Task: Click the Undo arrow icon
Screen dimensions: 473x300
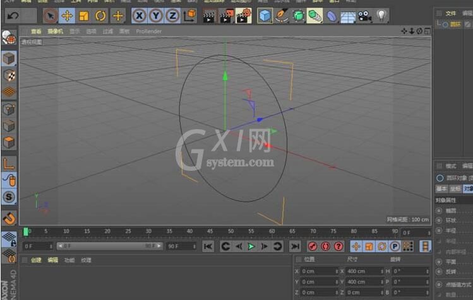Action: (x=13, y=16)
